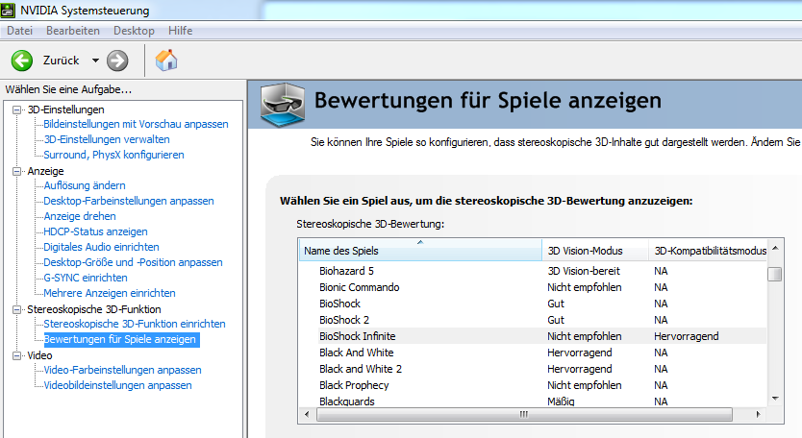This screenshot has width=802, height=438.
Task: Click 3D Vision-bereit rating of Biohazard 5
Action: 584,271
